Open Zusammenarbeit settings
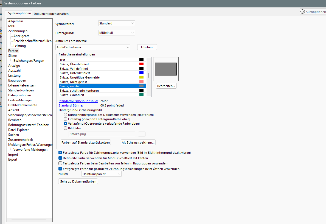The image size is (326, 224). pos(21,140)
